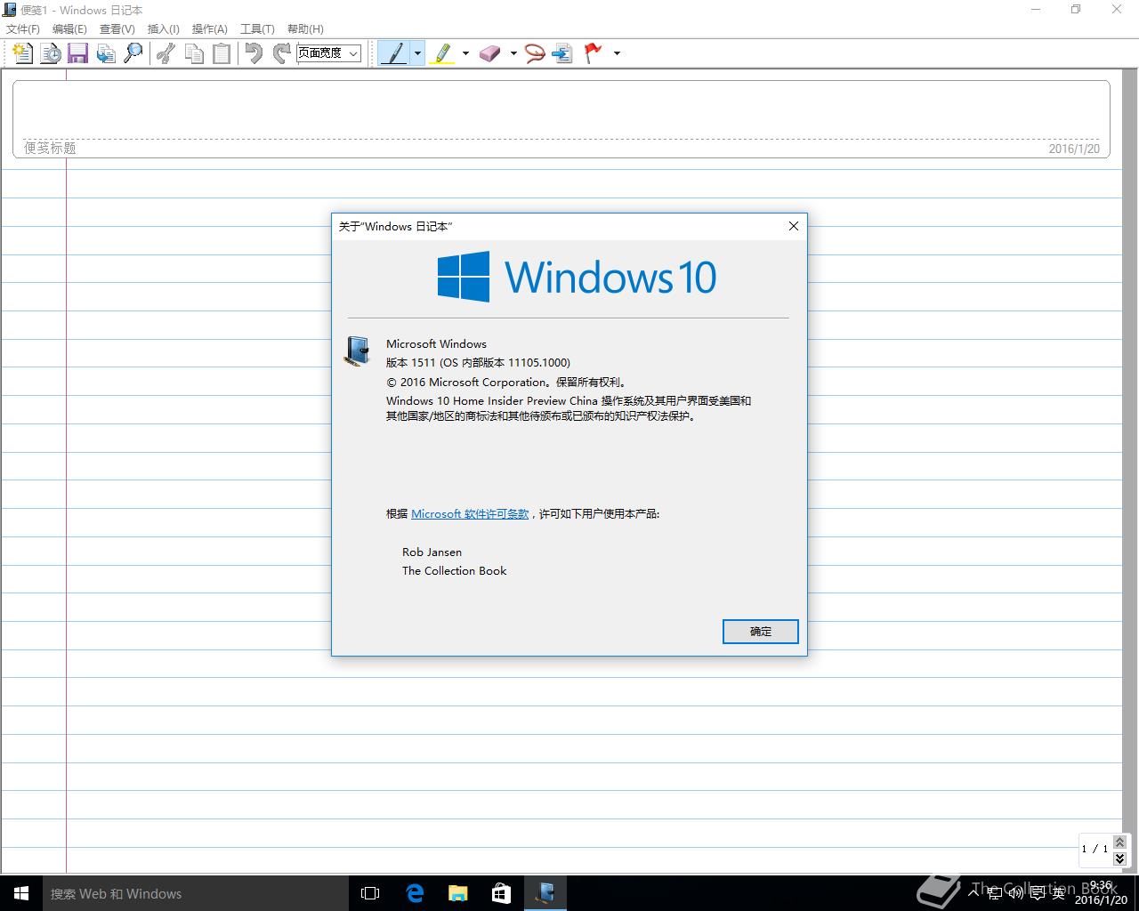Copy using the toolbar copy icon
Image resolution: width=1139 pixels, height=911 pixels.
pos(193,53)
